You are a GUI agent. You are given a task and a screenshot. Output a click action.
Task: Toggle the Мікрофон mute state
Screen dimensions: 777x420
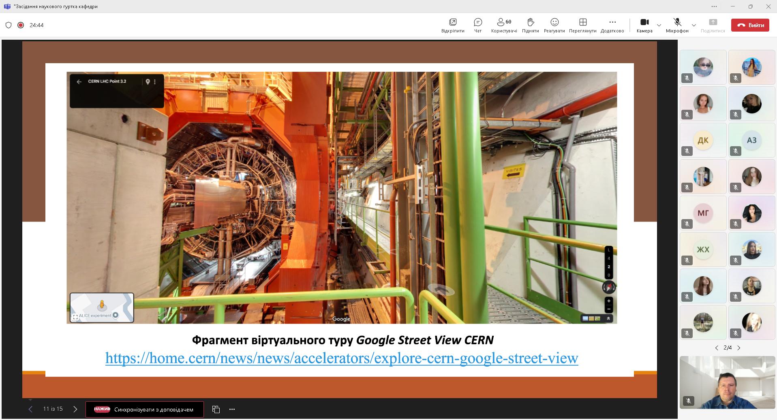(x=677, y=25)
